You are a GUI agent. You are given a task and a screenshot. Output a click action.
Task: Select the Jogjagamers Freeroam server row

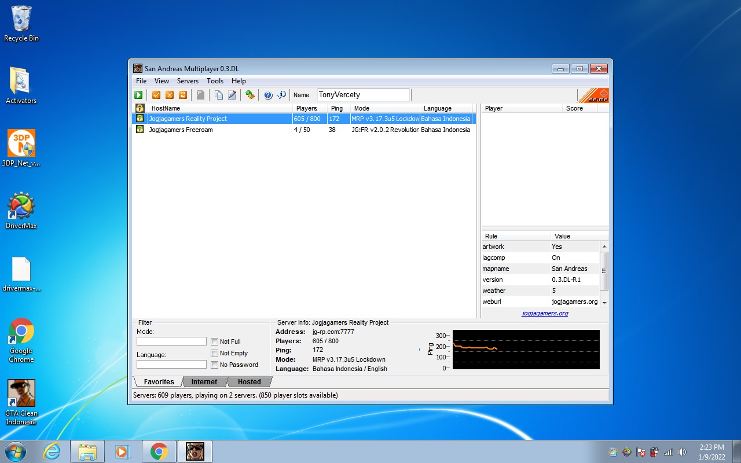click(304, 130)
